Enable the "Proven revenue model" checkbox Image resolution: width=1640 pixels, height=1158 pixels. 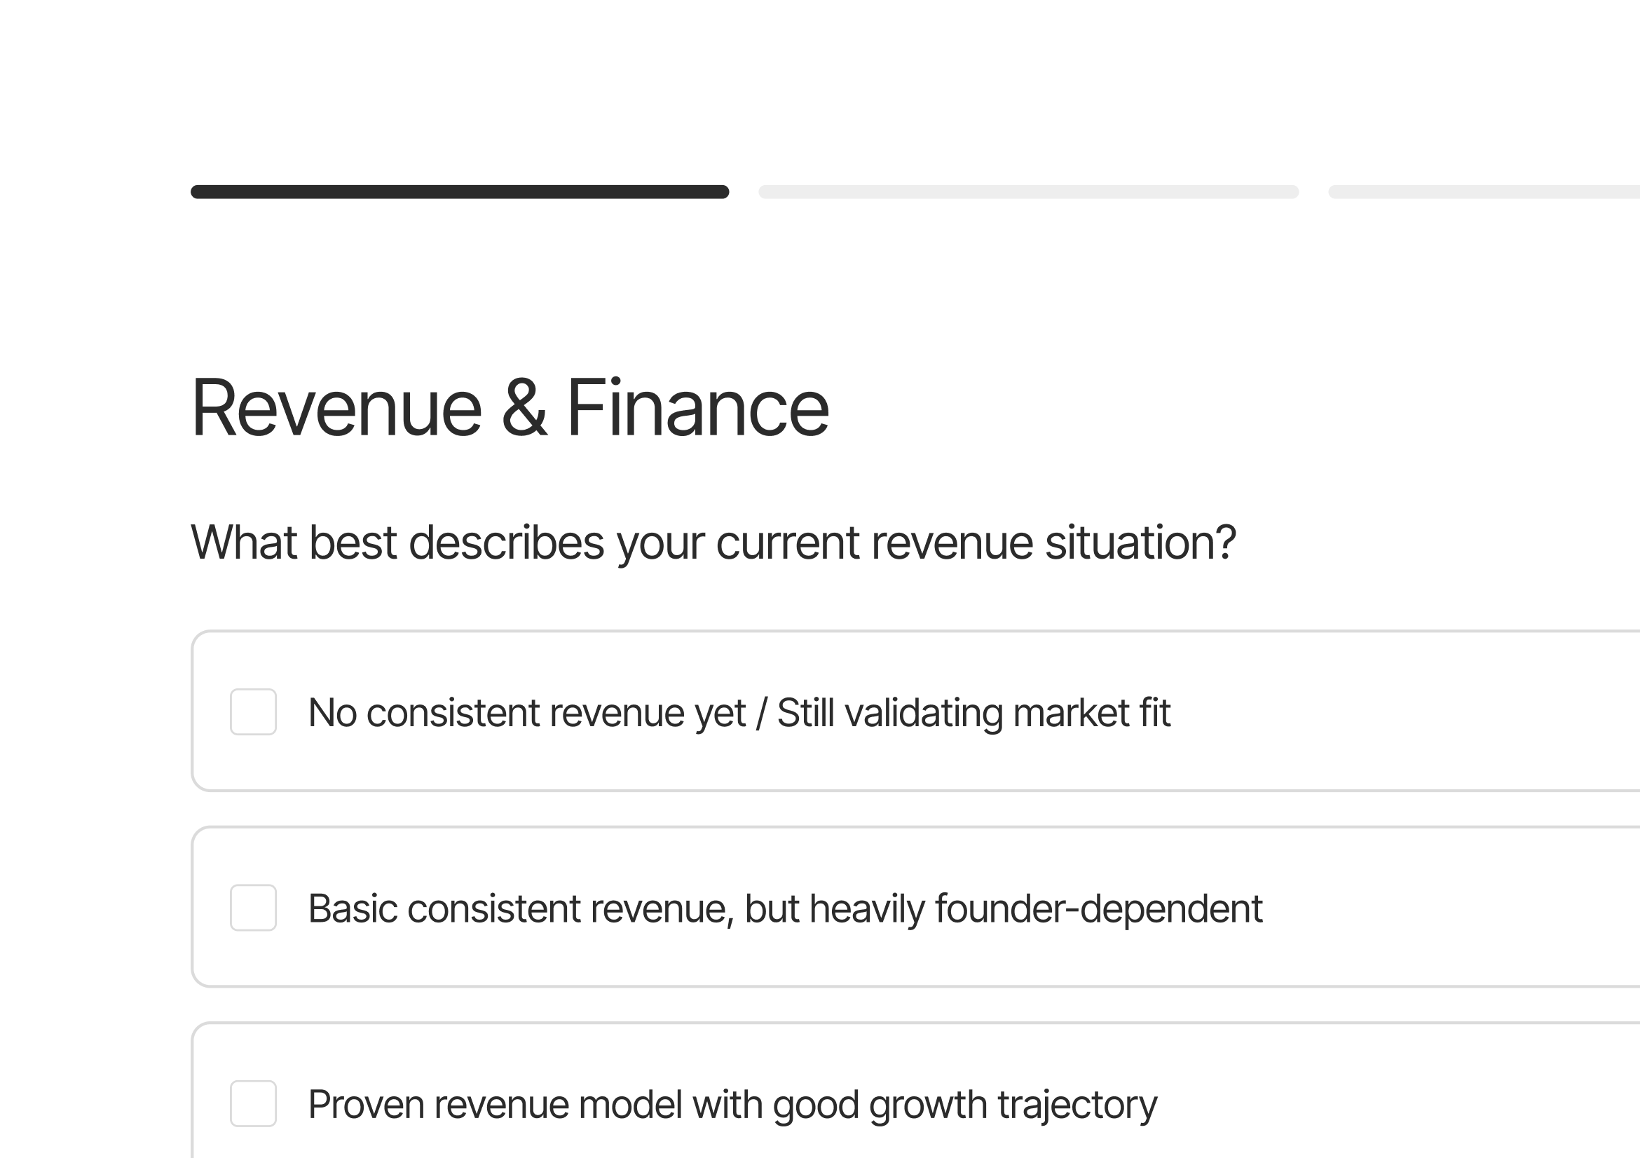[253, 1103]
